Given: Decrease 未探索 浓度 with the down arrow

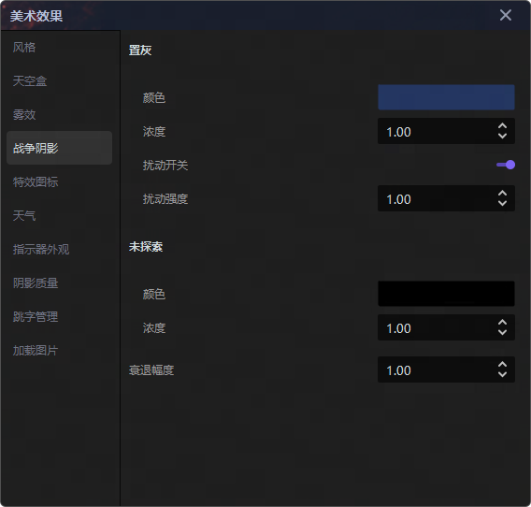Looking at the screenshot, I should coord(502,332).
